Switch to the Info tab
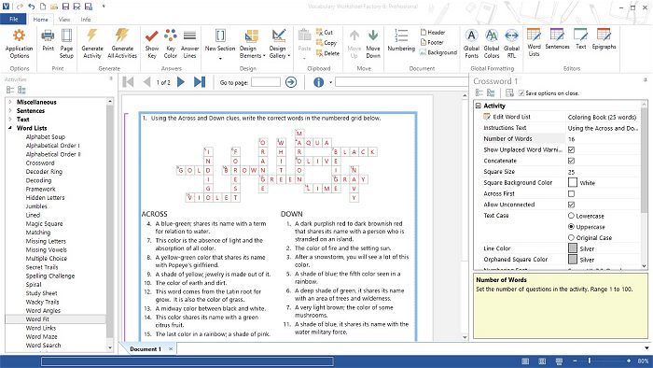The image size is (653, 368). (86, 20)
